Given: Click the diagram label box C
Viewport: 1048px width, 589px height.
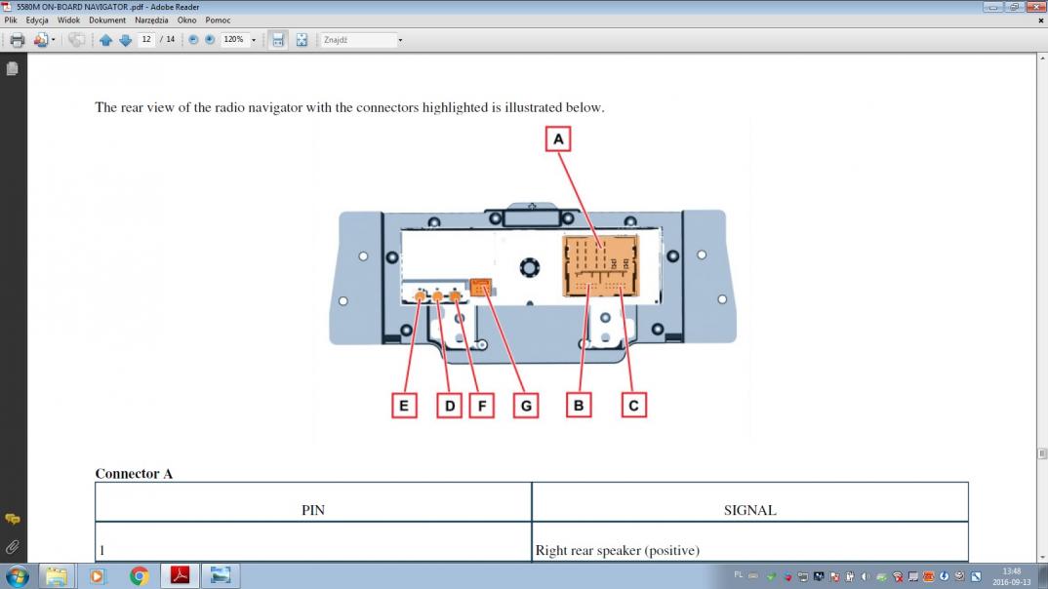Looking at the screenshot, I should click(x=633, y=405).
